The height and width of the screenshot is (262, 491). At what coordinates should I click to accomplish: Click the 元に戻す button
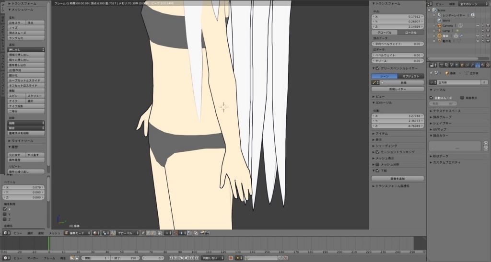(17, 155)
